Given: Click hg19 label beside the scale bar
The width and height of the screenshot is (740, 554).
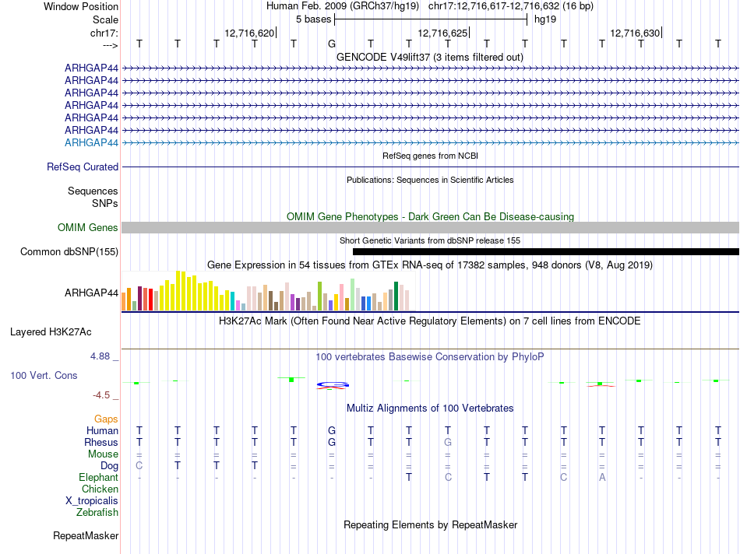Looking at the screenshot, I should point(545,19).
